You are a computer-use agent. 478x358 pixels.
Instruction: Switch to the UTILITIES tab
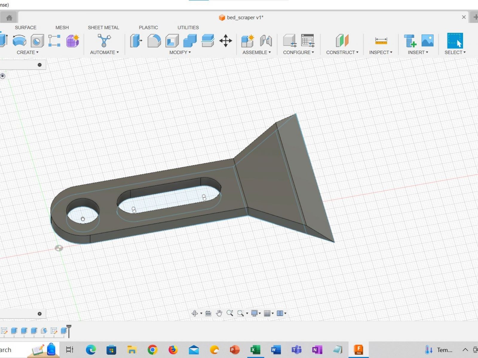[x=188, y=27]
